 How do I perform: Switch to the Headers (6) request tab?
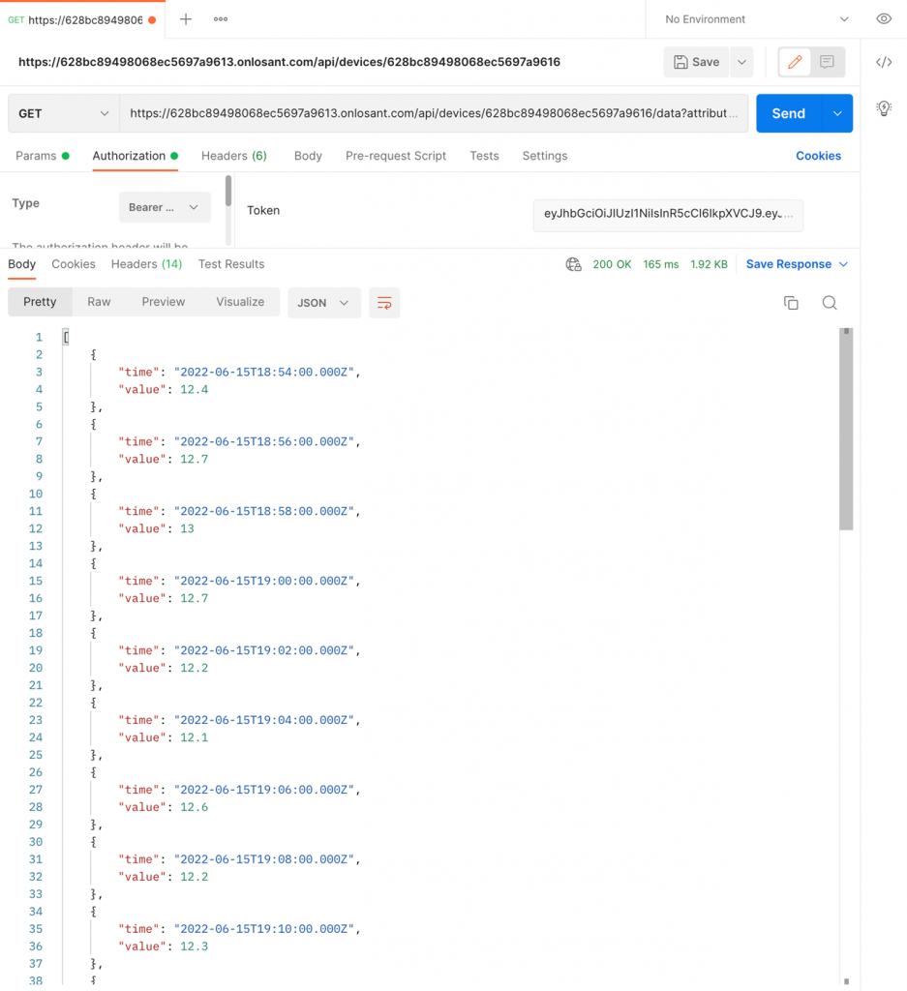pos(233,156)
